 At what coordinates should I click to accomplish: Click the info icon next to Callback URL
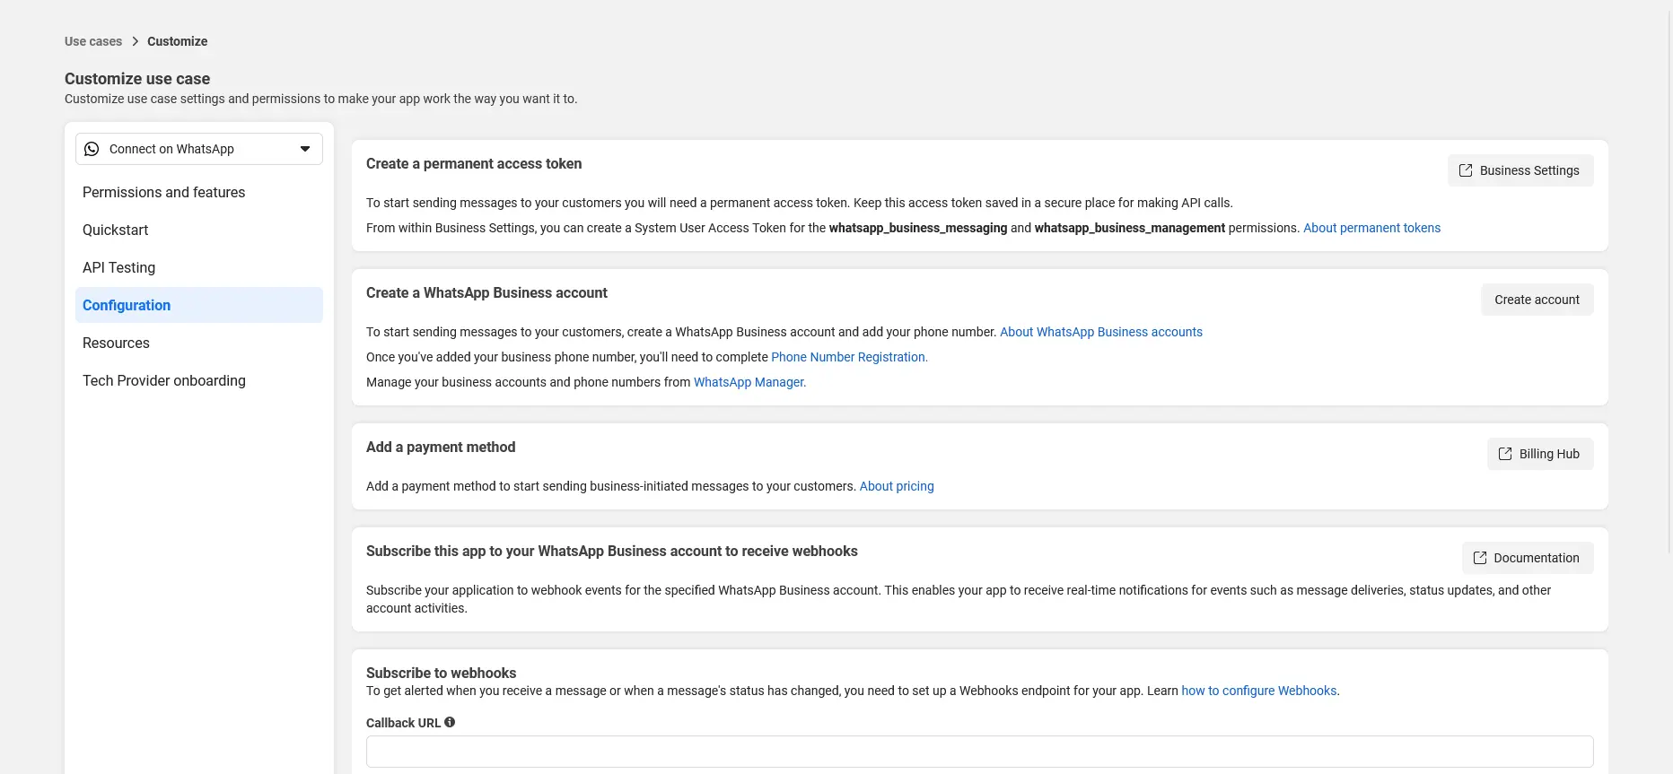point(450,722)
